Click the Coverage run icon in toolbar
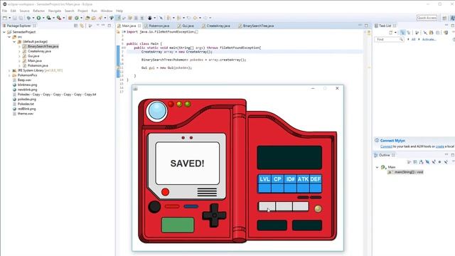This screenshot has width=455, height=256. 48,18
